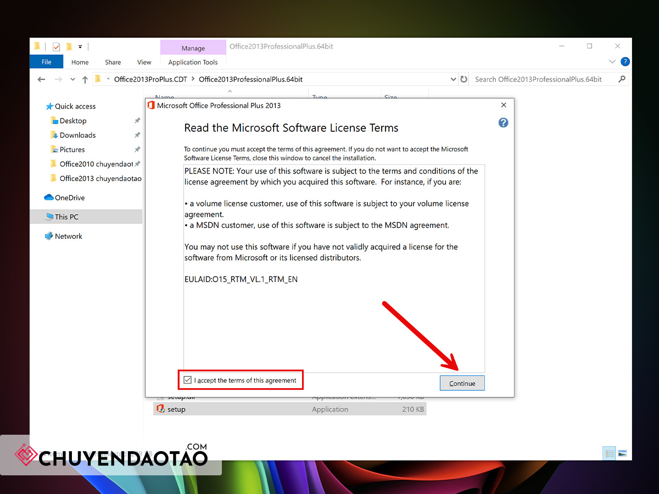Refresh the current Explorer folder
659x494 pixels.
point(464,79)
